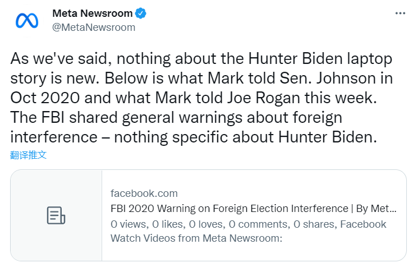Open the three-dot more options menu

[x=400, y=13]
